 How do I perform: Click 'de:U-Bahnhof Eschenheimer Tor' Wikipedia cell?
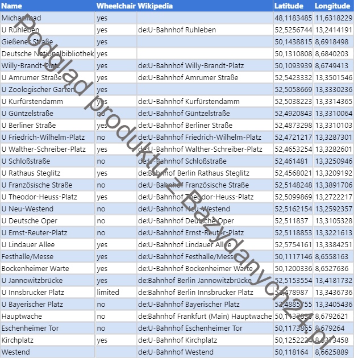205,328
